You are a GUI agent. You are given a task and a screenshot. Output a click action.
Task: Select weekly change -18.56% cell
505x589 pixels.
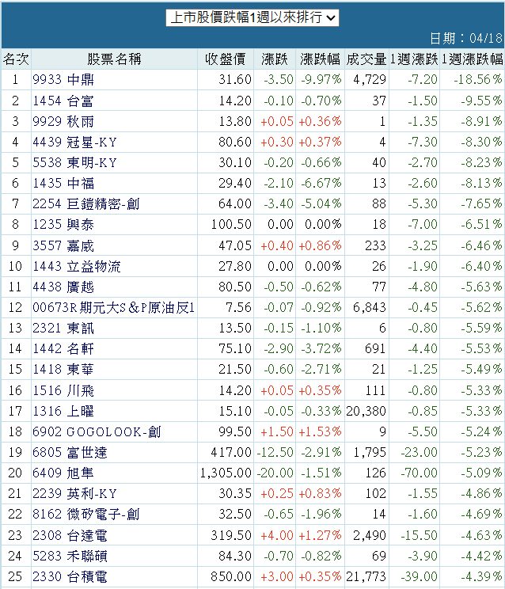[x=478, y=80]
